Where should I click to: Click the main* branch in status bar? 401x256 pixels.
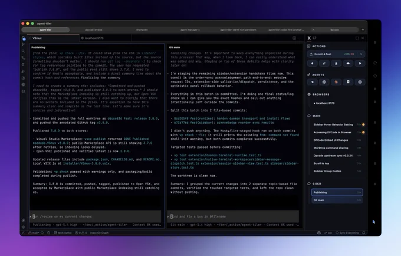[34, 233]
